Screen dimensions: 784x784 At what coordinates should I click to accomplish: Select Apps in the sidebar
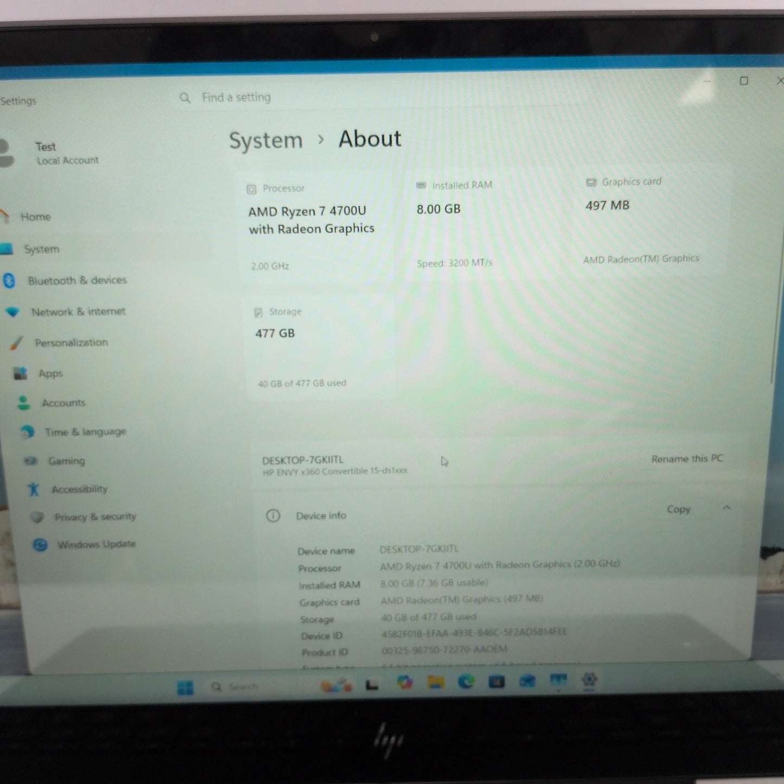click(x=50, y=374)
